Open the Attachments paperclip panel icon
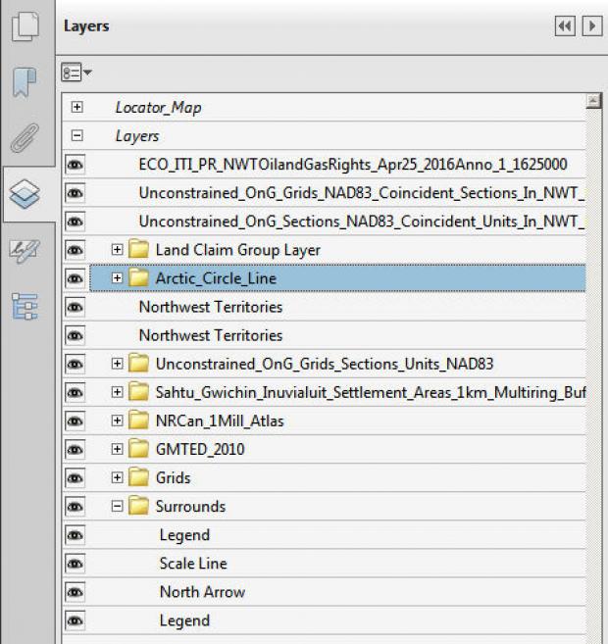The image size is (608, 644). (25, 138)
